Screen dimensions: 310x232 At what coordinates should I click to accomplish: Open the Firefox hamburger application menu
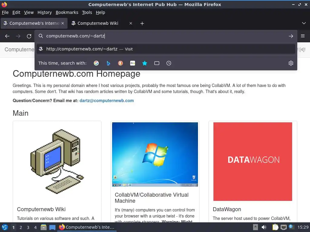[303, 36]
